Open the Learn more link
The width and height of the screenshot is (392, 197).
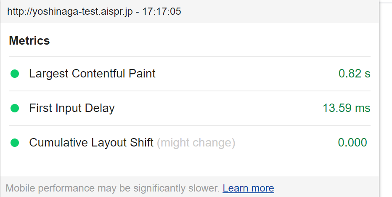(248, 188)
